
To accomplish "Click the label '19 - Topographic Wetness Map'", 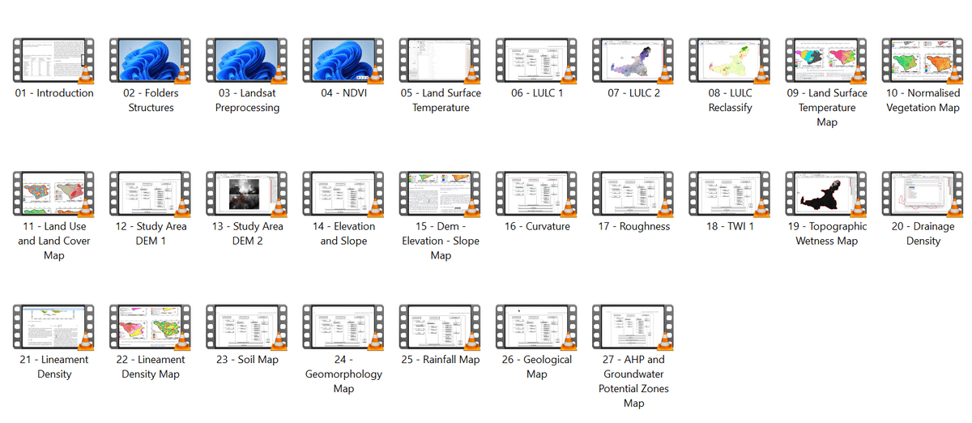I will (826, 233).
